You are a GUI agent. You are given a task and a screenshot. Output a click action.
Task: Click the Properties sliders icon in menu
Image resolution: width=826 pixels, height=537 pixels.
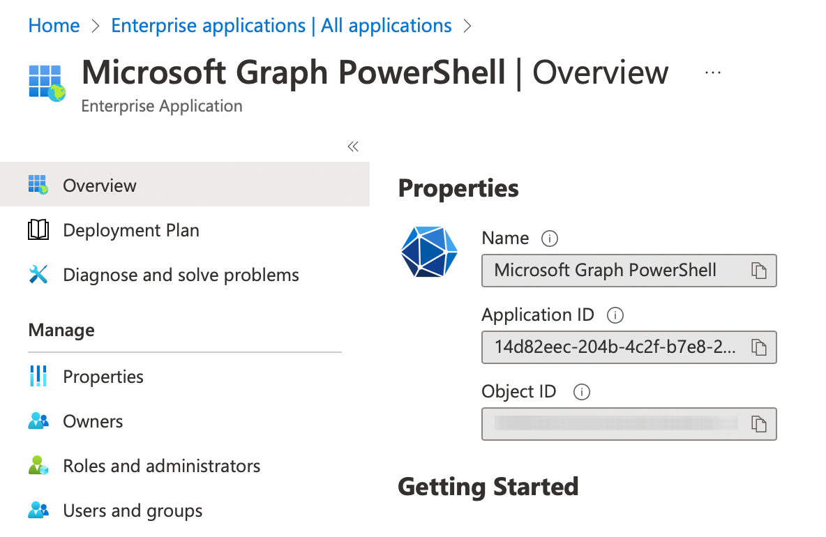click(38, 376)
